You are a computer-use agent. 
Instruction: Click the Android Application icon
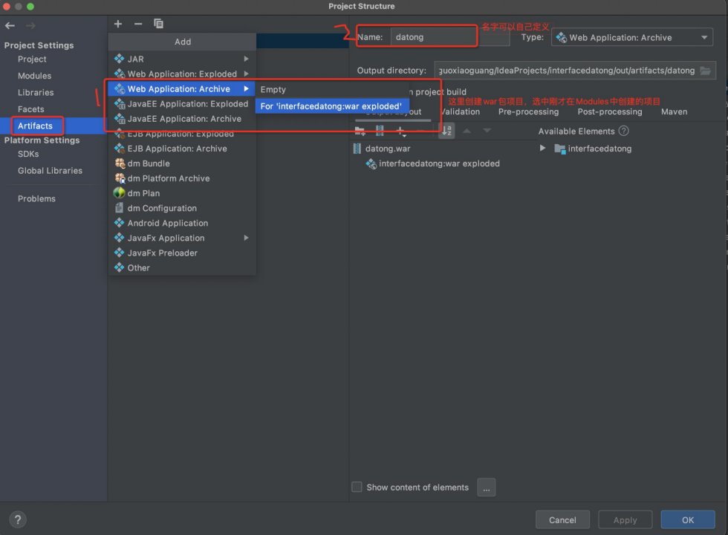click(x=120, y=222)
